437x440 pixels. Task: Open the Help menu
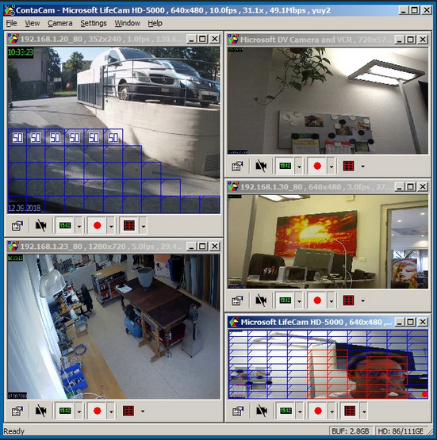155,23
